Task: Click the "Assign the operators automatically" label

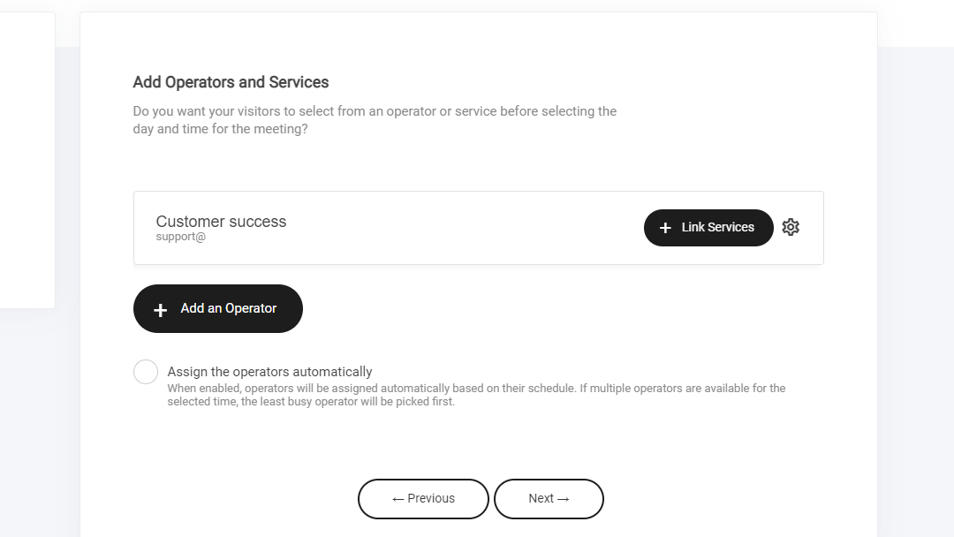Action: [x=269, y=372]
